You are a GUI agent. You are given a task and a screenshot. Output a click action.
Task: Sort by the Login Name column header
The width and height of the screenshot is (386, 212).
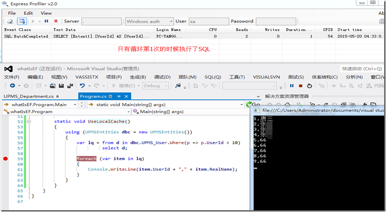click(x=170, y=30)
